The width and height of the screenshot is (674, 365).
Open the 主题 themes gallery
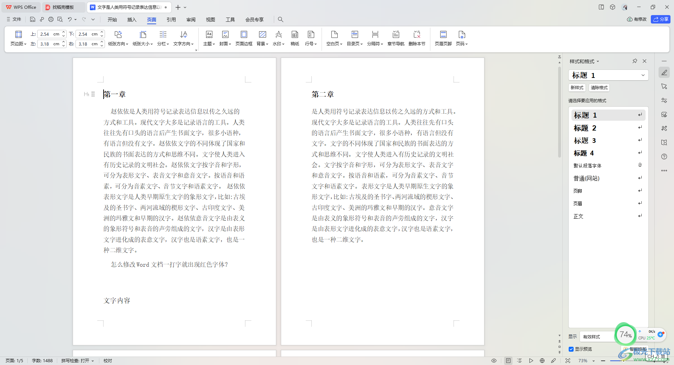click(x=209, y=38)
